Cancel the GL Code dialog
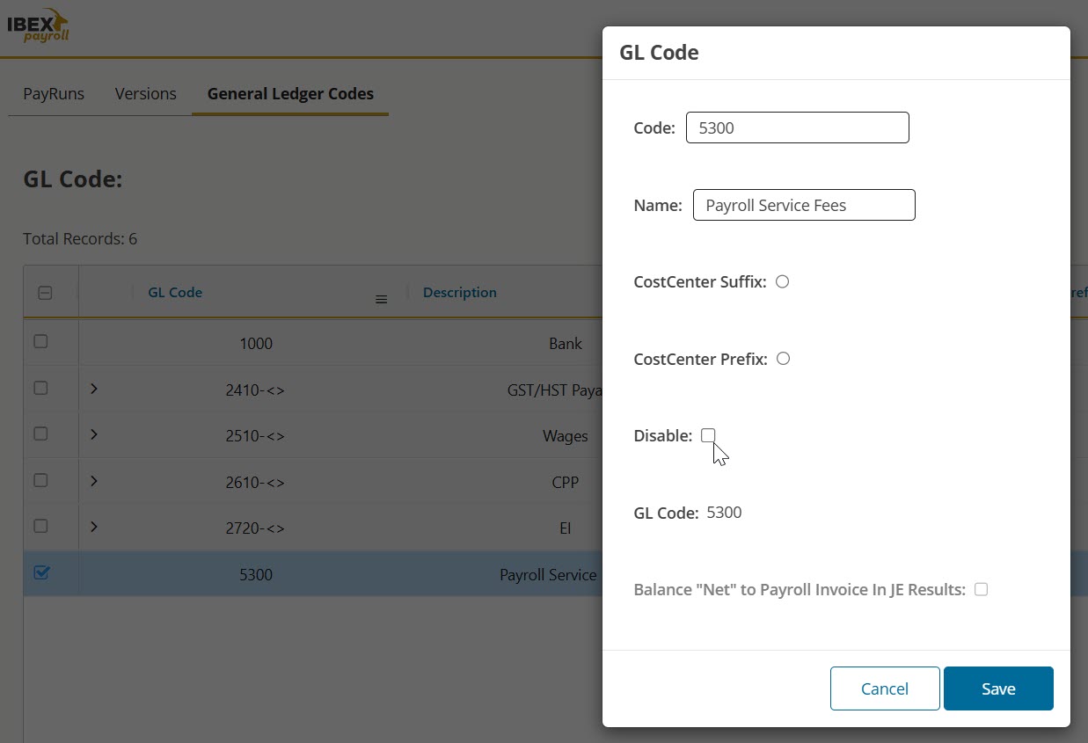Viewport: 1088px width, 743px height. tap(885, 688)
